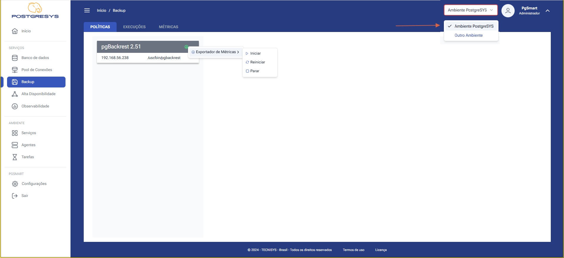This screenshot has width=564, height=258.
Task: Open the hamburger menu icon
Action: 87,11
